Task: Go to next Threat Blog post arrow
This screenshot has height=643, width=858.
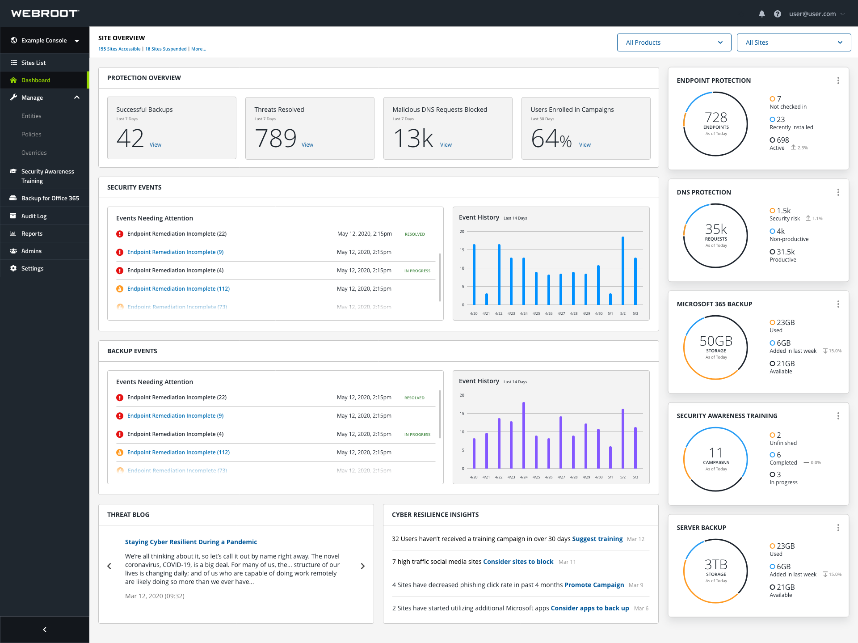Action: click(362, 566)
